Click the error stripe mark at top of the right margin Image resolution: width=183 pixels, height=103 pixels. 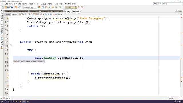tap(182, 17)
